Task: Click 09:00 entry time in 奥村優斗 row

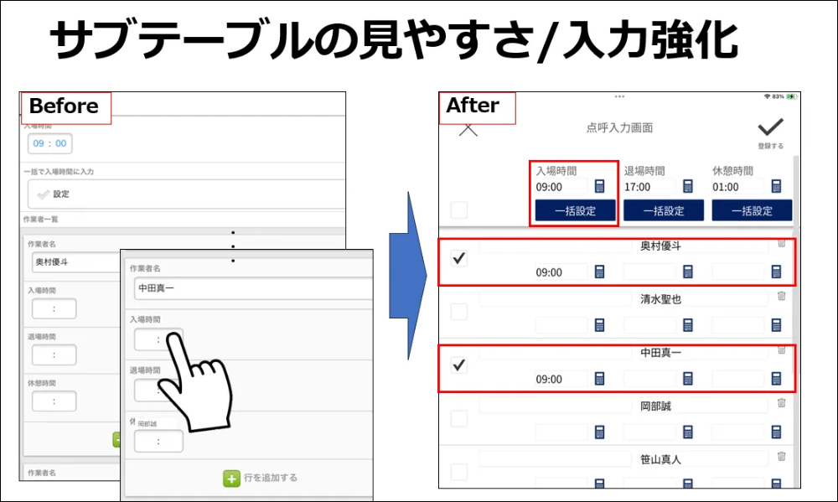Action: (561, 272)
